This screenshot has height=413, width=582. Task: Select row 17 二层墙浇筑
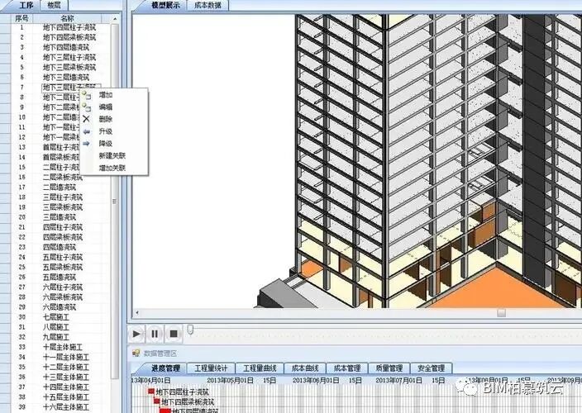coord(60,188)
